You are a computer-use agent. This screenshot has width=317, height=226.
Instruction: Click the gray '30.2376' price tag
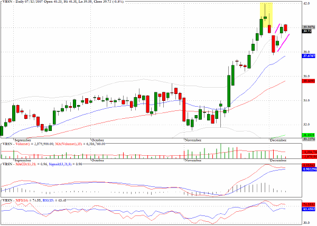click(309, 139)
